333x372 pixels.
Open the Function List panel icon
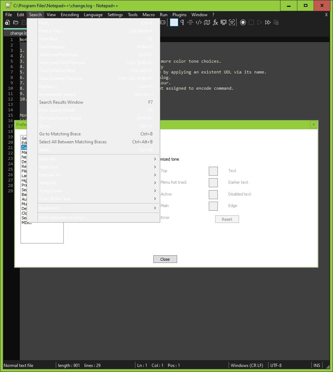[x=215, y=22]
